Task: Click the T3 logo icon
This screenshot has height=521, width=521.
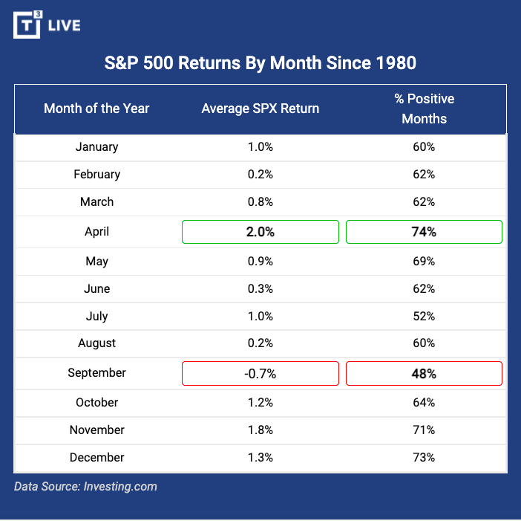Action: point(28,25)
